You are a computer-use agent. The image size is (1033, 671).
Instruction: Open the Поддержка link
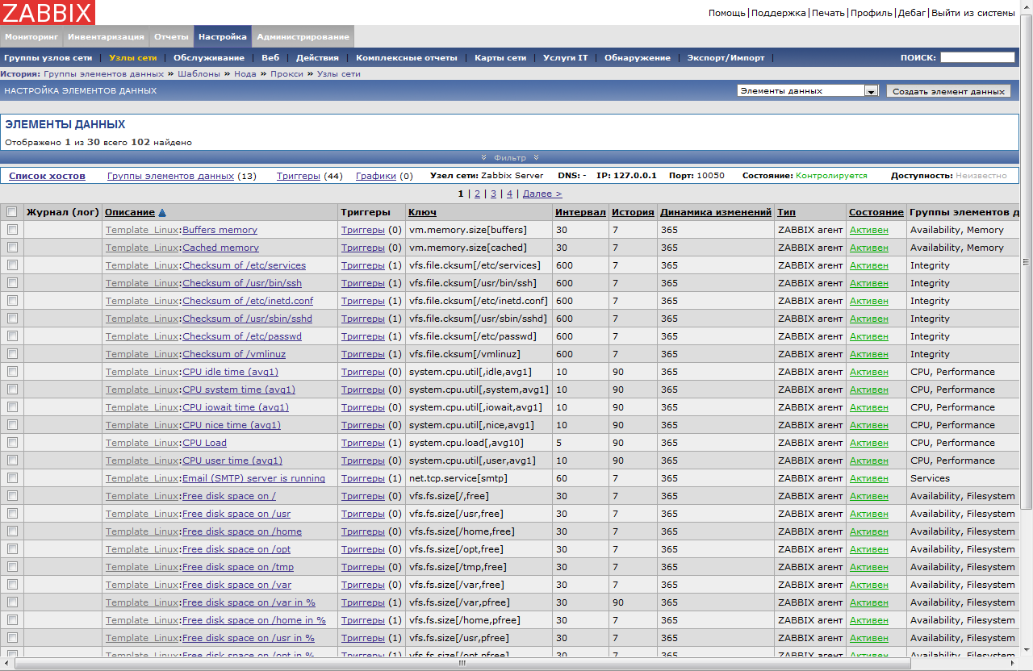coord(779,13)
